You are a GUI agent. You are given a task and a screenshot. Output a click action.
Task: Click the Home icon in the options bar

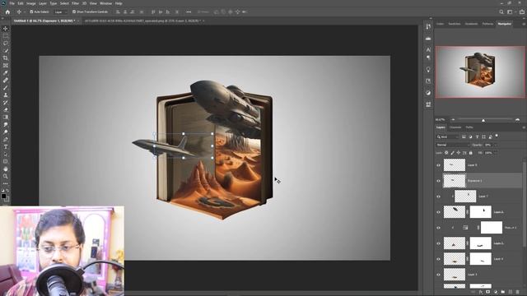point(7,12)
